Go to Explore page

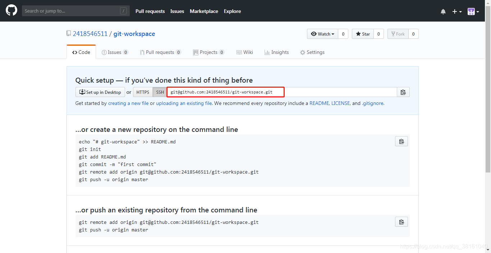point(232,11)
